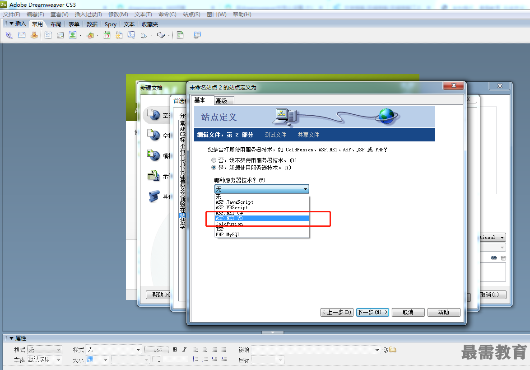This screenshot has height=370, width=530.
Task: Open the 格式 format dropdown
Action: tap(45, 350)
